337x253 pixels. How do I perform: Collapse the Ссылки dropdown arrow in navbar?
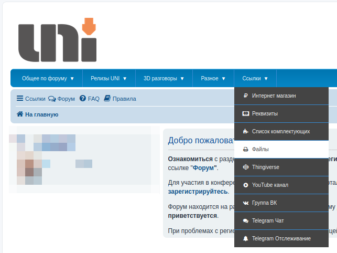[x=266, y=79]
